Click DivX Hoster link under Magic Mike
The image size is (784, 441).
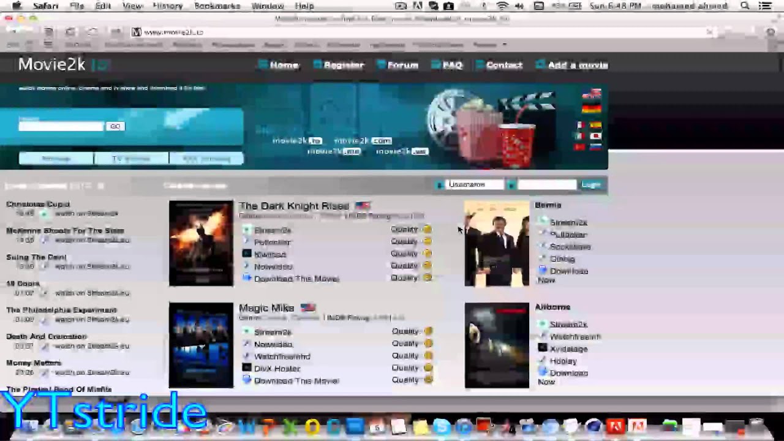click(277, 369)
